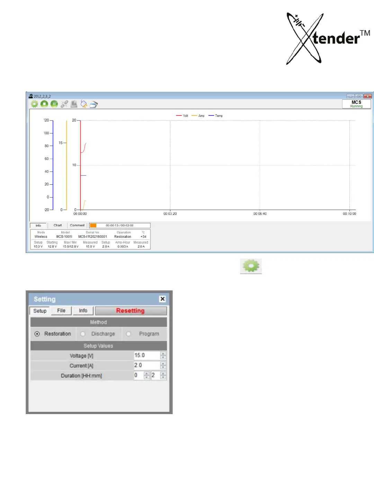The image size is (374, 499).
Task: Click the '00:10:00' time axis label
Action: 349,214
